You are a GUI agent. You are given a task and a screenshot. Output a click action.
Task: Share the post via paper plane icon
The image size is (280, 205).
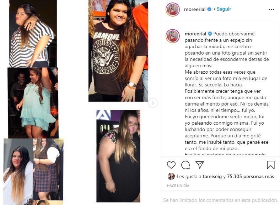click(x=200, y=165)
